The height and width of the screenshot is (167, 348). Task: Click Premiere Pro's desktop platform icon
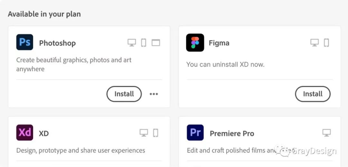(327, 133)
